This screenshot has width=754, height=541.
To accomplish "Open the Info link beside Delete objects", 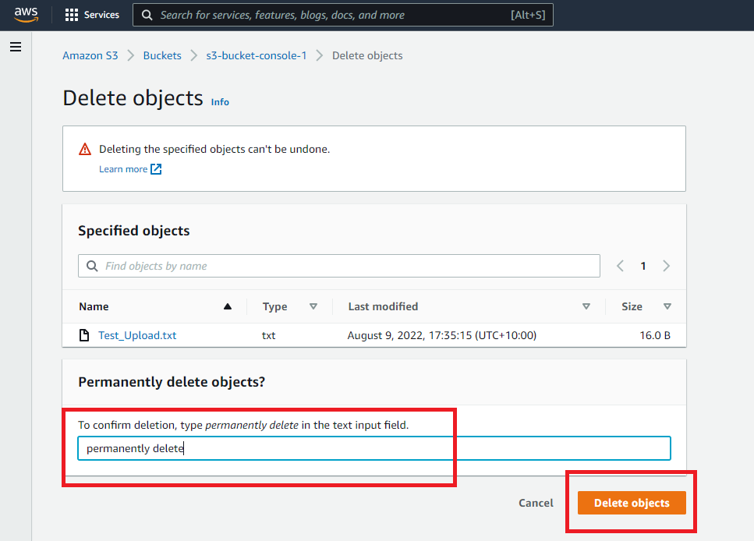I will (220, 102).
